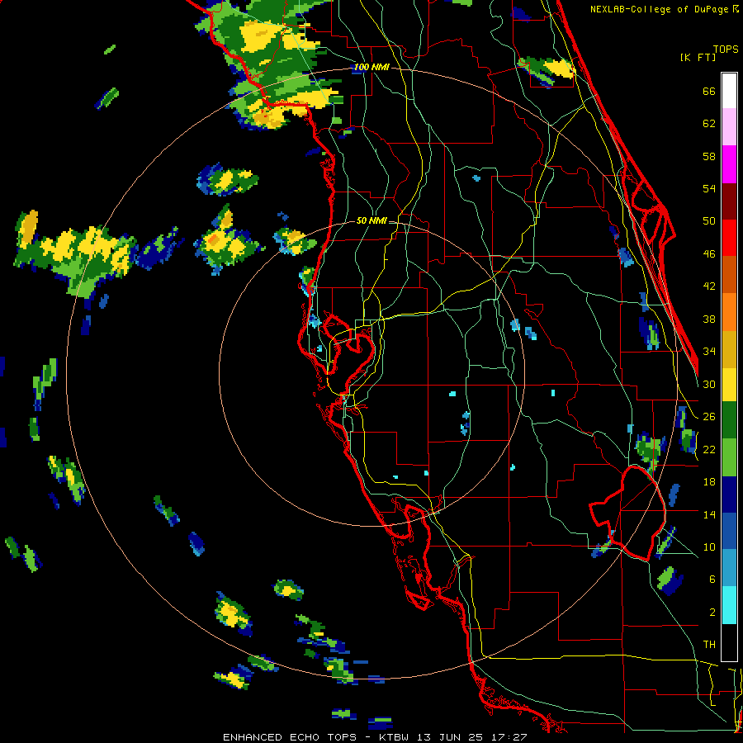
Task: Click the legend value 42
Action: pos(709,286)
